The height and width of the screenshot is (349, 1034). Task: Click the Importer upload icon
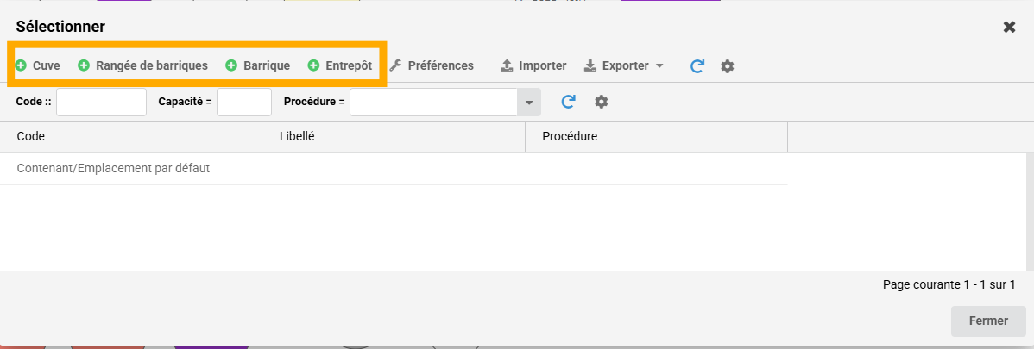[507, 65]
